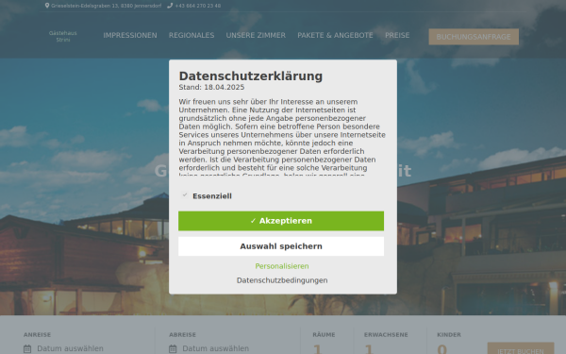The width and height of the screenshot is (566, 354).
Task: Open Pakete & Angebote menu item
Action: [x=335, y=36]
